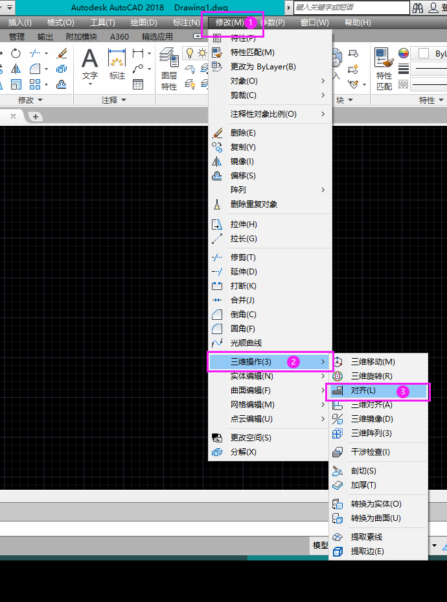Select the 三维操作(3) menu entry
This screenshot has width=447, height=602.
coord(270,362)
